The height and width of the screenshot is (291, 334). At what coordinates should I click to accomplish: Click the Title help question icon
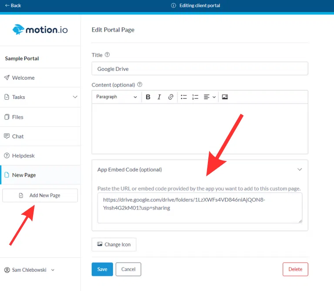(x=107, y=55)
